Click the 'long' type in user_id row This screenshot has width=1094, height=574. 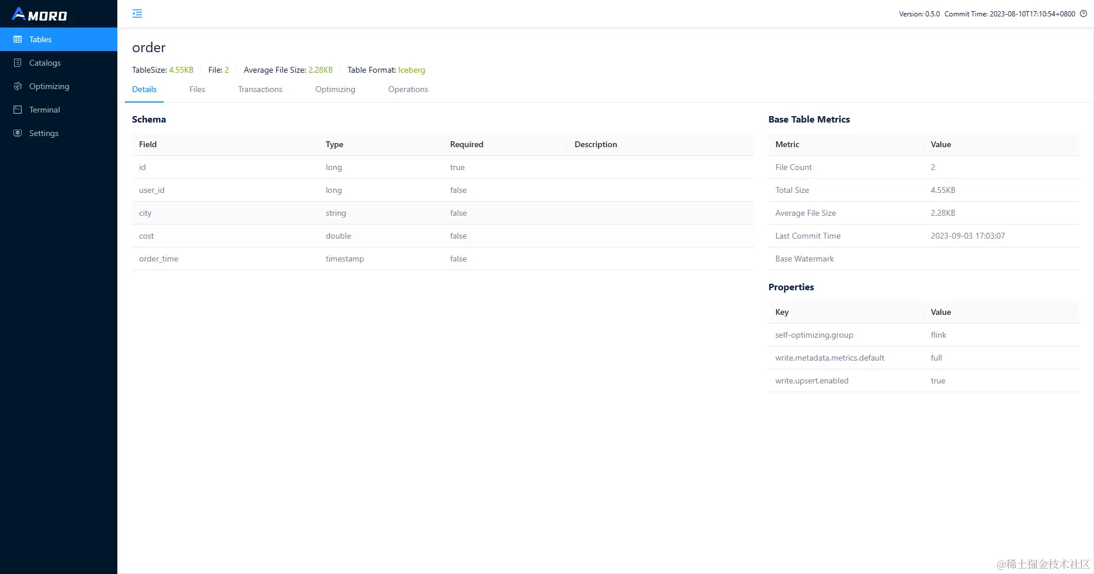click(x=334, y=190)
